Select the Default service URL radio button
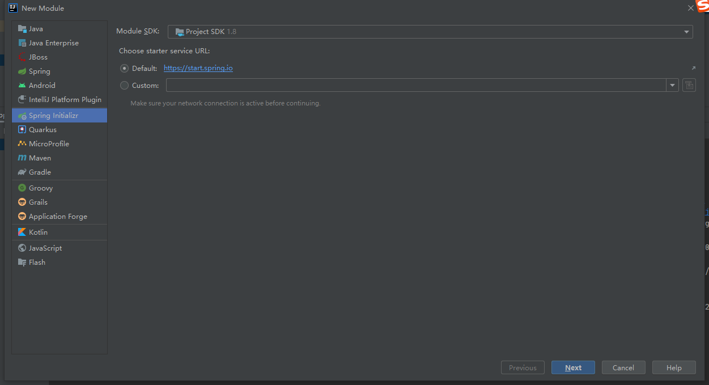This screenshot has width=709, height=385. tap(125, 68)
